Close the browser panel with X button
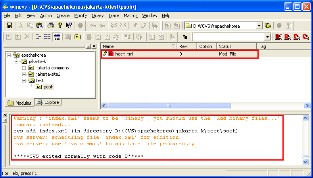Image resolution: width=313 pixels, height=178 pixels. pos(94,46)
